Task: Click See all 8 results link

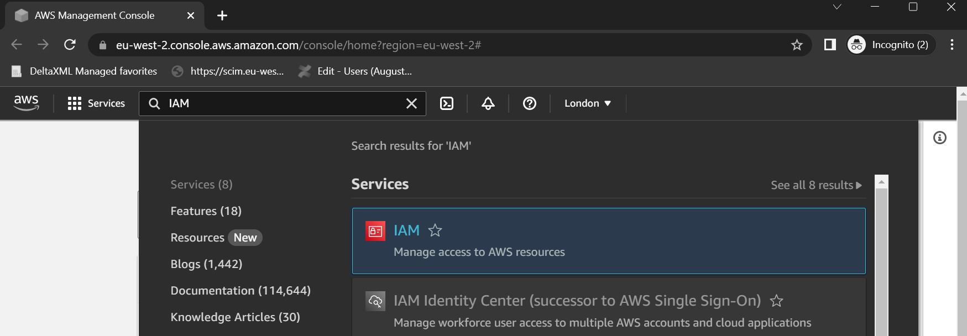Action: pyautogui.click(x=816, y=185)
